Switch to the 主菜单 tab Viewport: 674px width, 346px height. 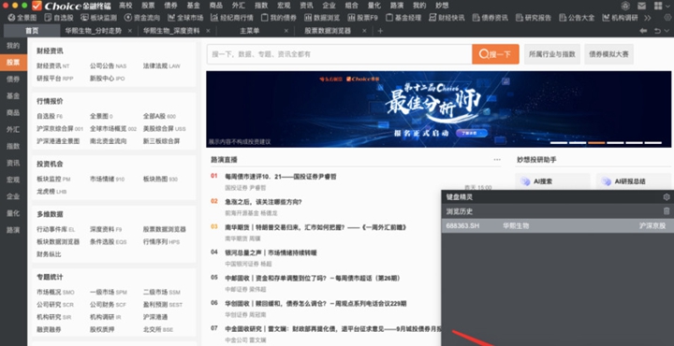point(250,31)
